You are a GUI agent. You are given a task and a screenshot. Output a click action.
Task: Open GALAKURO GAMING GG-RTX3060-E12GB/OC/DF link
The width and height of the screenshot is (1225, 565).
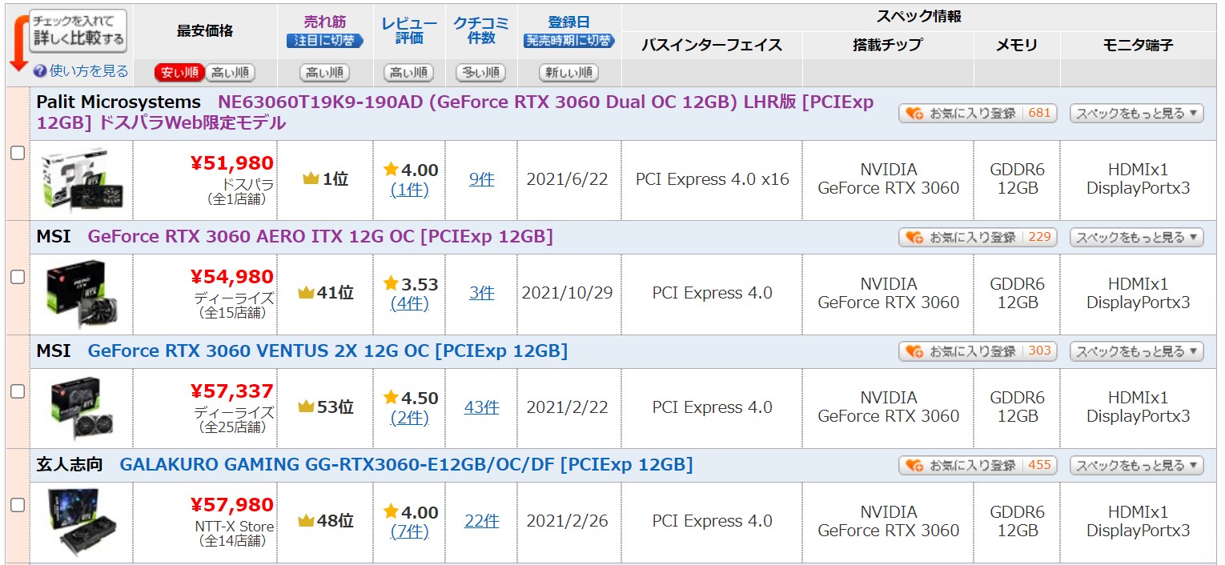coord(406,465)
